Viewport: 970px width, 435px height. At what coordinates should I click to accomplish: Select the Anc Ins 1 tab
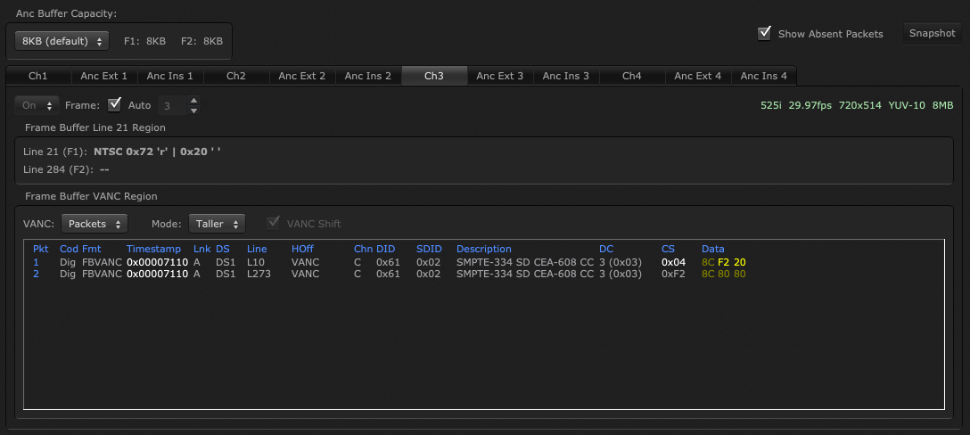(170, 76)
